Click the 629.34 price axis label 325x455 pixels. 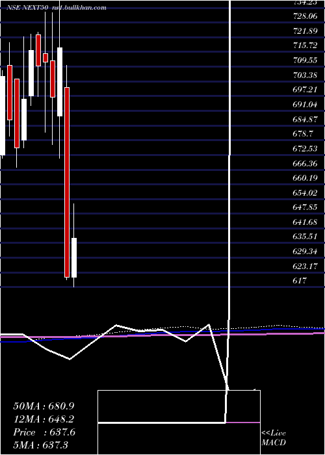305,252
